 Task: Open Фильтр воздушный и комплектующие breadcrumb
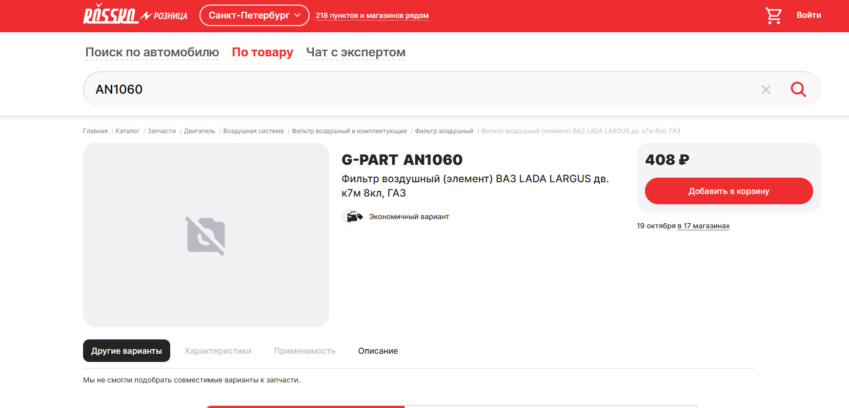pyautogui.click(x=349, y=131)
